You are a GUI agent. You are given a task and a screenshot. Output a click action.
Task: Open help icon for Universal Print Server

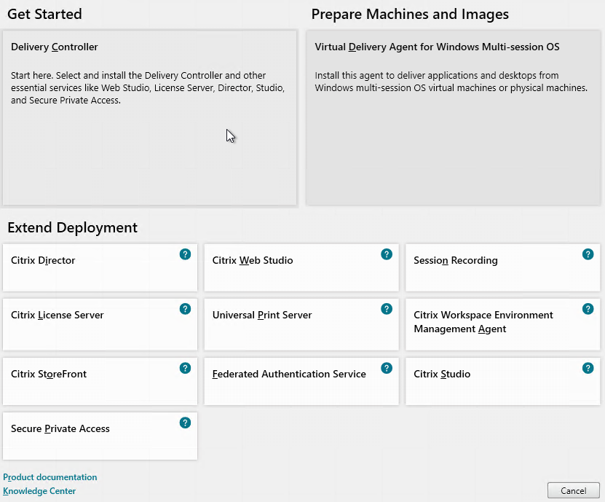tap(387, 309)
